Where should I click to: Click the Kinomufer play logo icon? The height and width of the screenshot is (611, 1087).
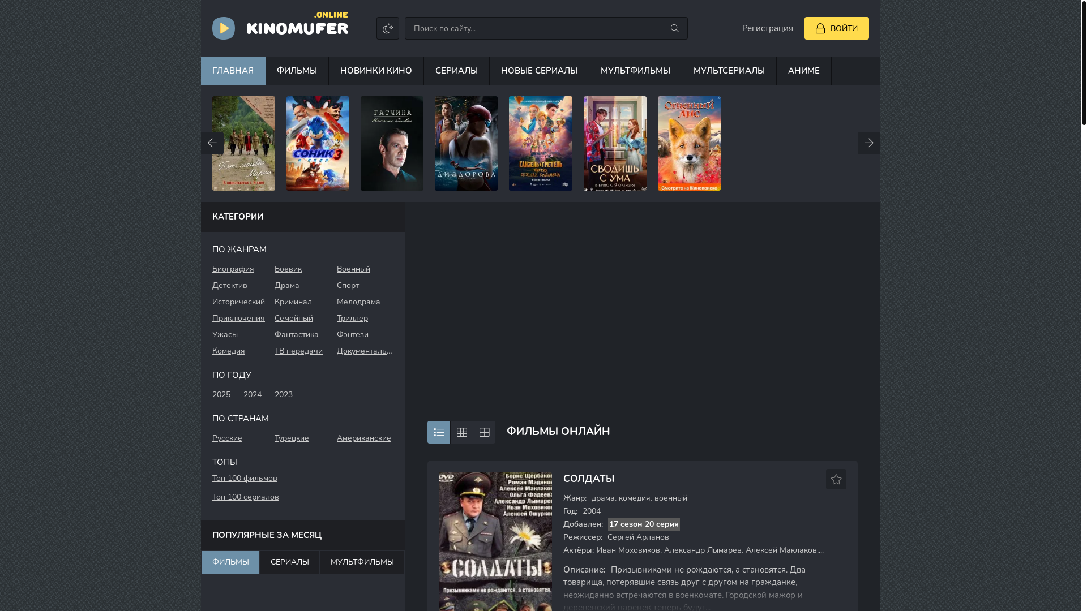(x=224, y=28)
